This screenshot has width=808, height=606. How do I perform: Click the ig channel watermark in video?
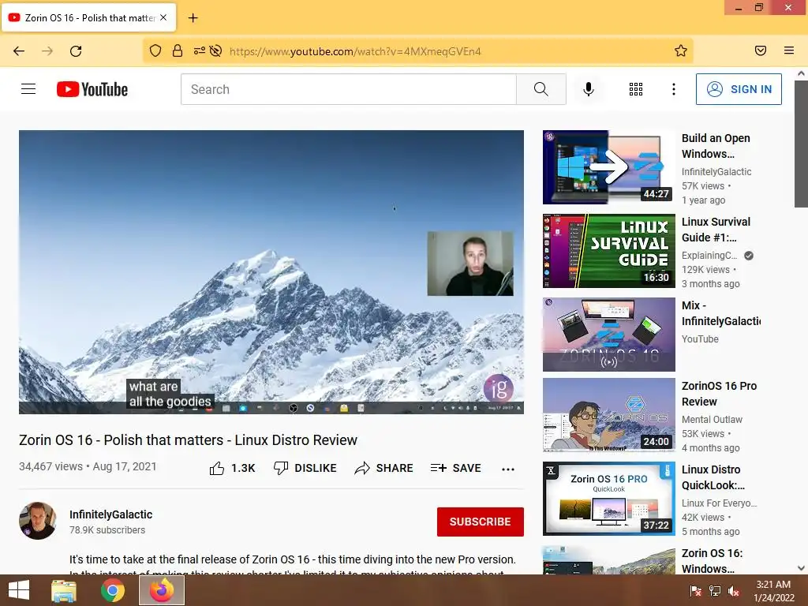[498, 388]
